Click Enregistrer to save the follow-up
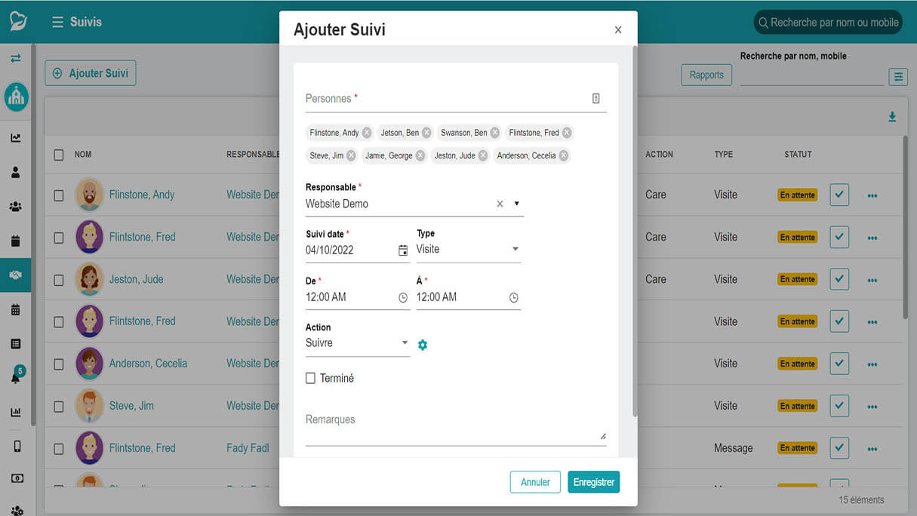 tap(594, 482)
